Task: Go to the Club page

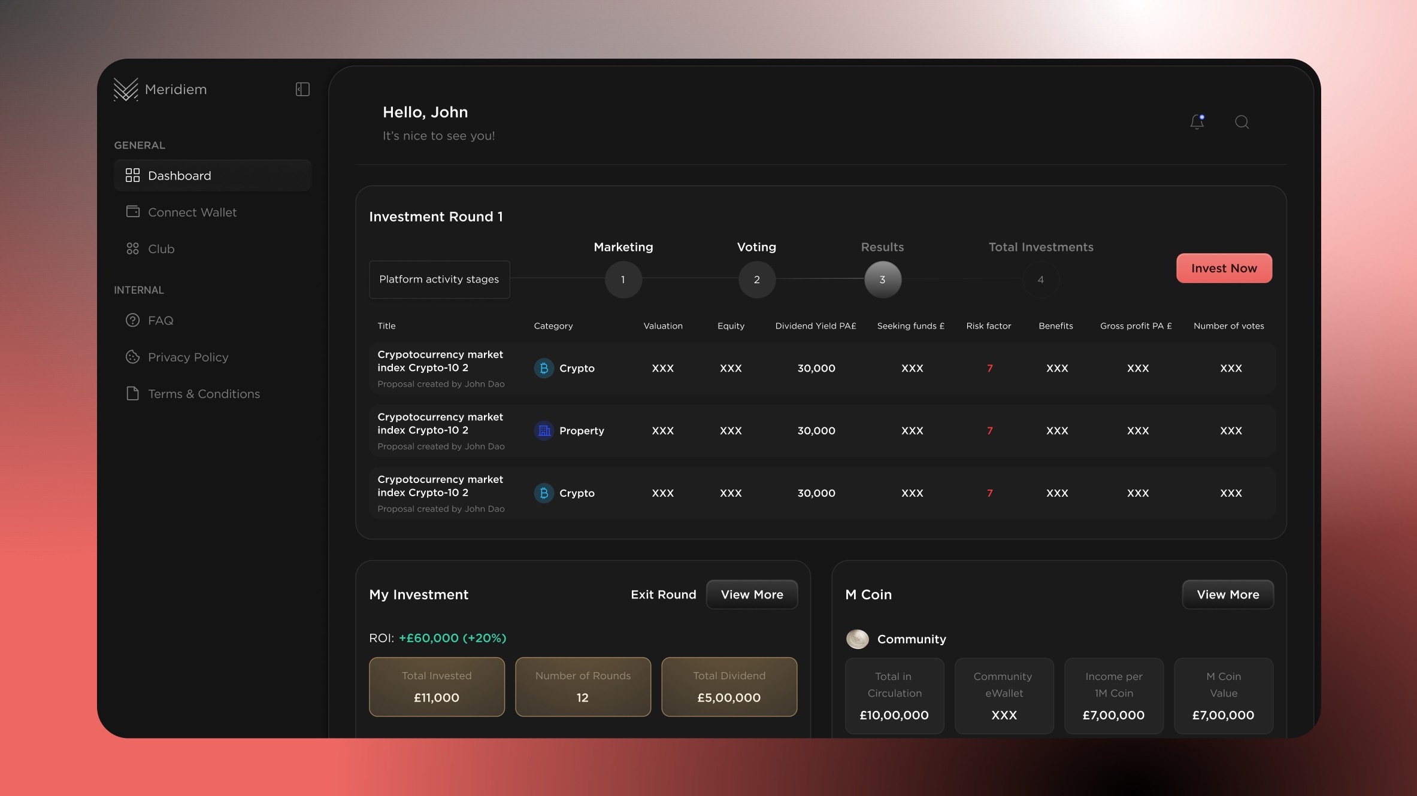Action: pyautogui.click(x=213, y=248)
